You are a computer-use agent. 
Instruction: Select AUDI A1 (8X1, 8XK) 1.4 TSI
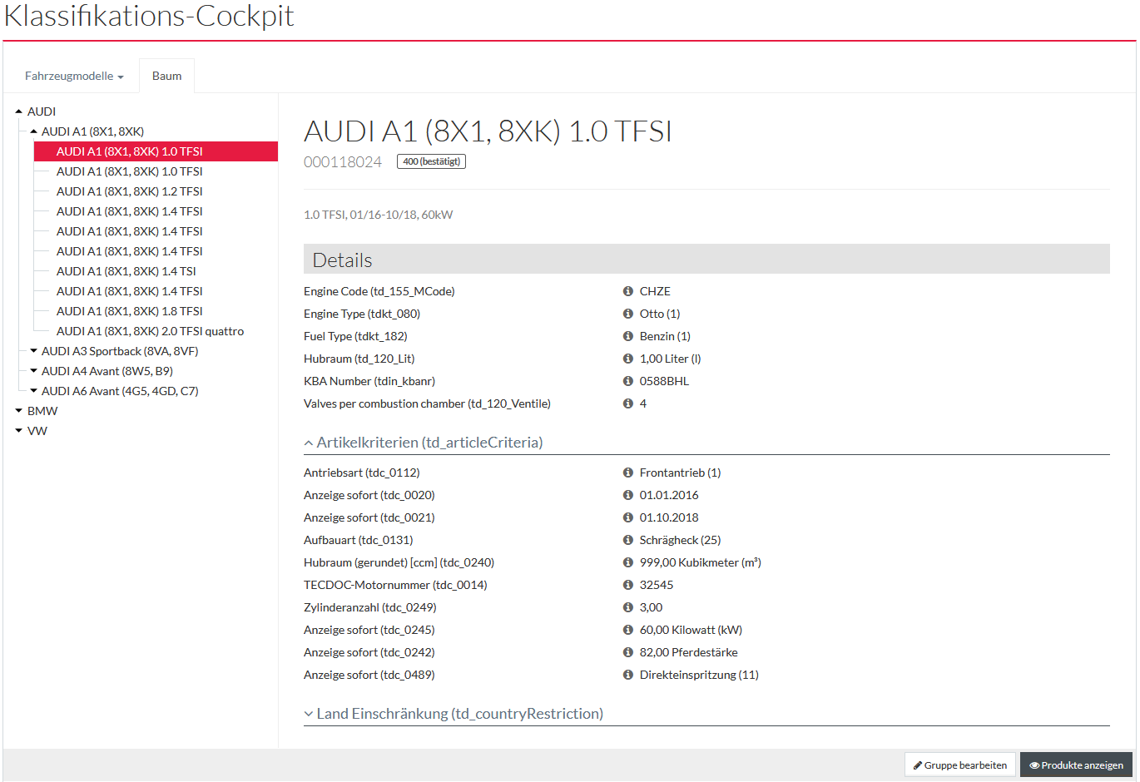click(x=126, y=271)
